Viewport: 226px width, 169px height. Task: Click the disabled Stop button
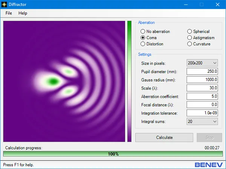click(209, 137)
